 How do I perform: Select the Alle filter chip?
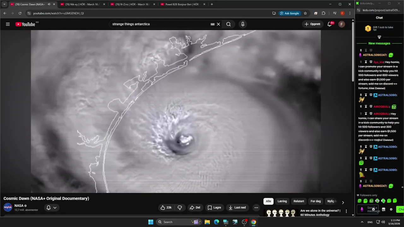(x=268, y=201)
